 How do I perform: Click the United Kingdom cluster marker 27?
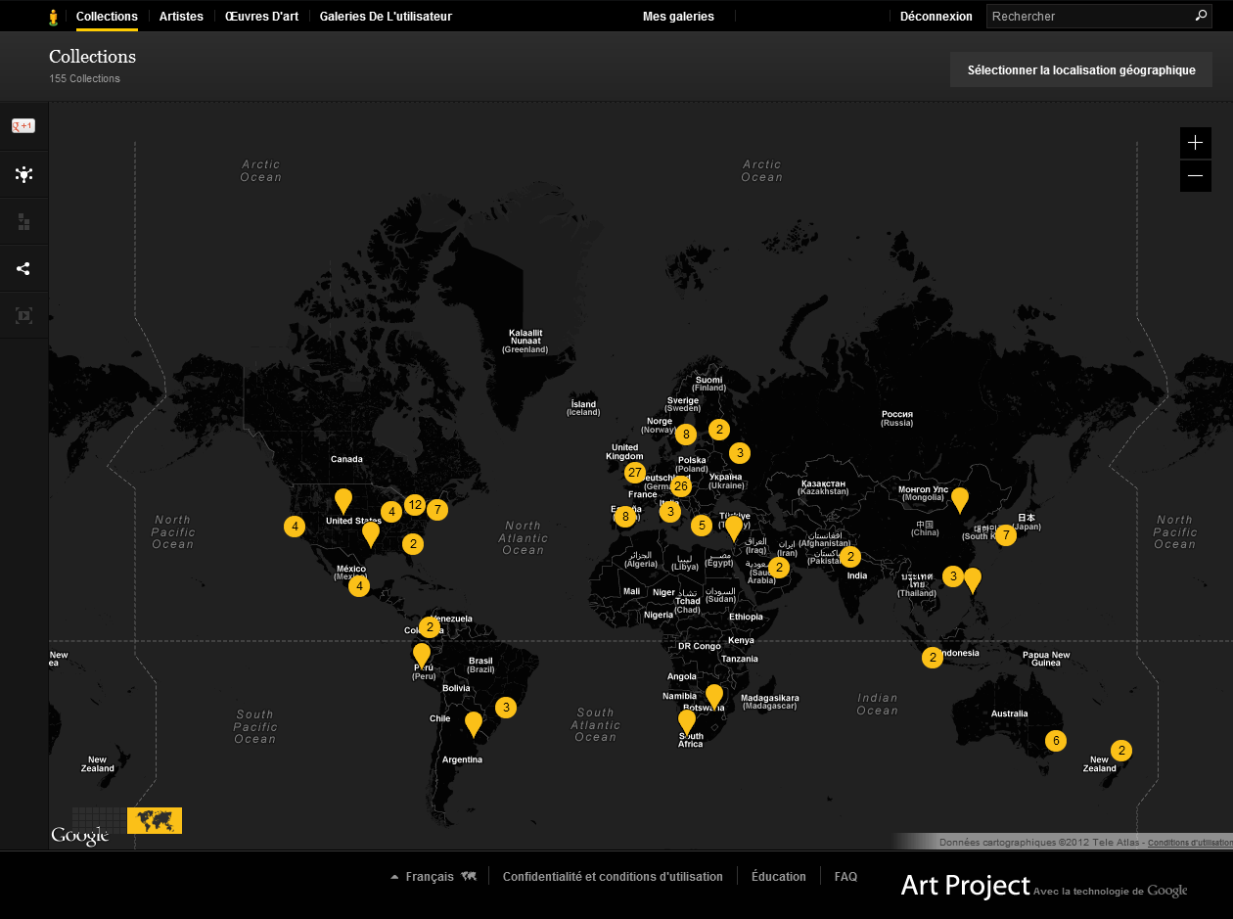pyautogui.click(x=635, y=473)
